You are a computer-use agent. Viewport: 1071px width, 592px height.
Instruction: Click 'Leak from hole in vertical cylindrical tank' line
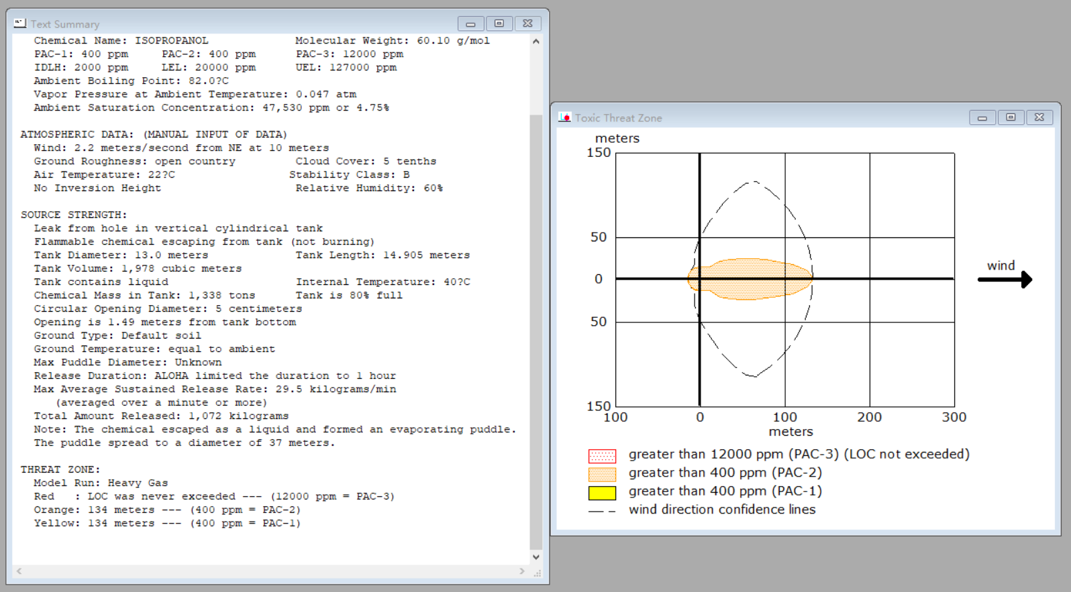coord(178,229)
